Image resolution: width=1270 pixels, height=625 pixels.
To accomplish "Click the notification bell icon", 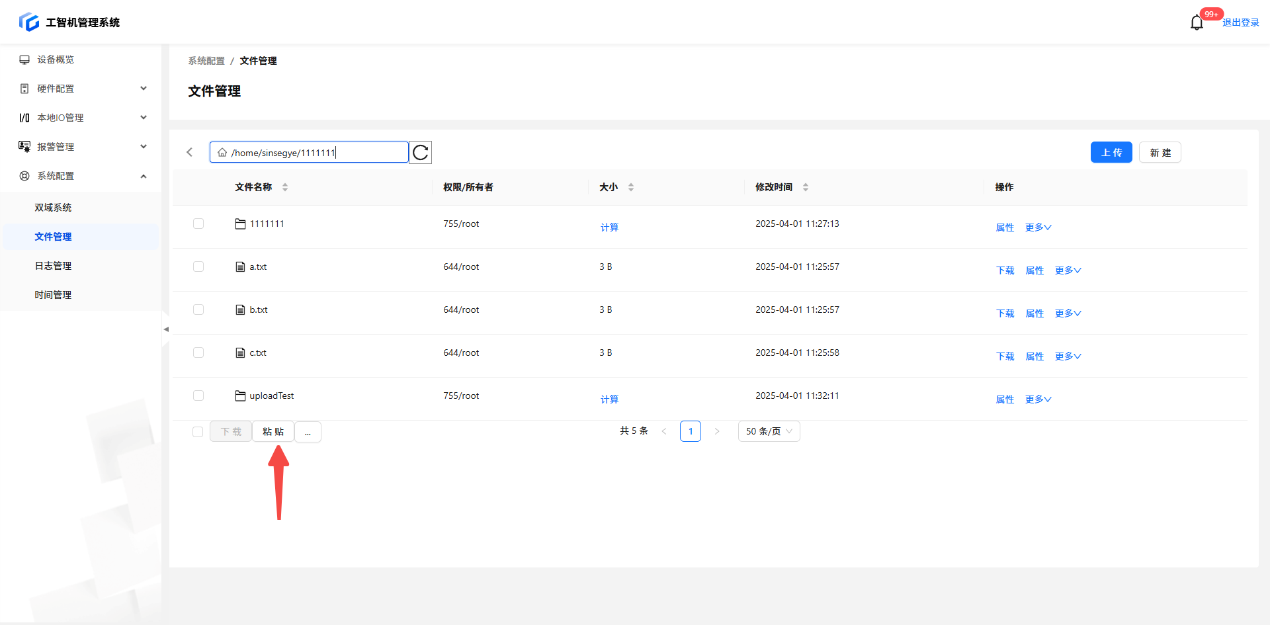I will point(1196,23).
